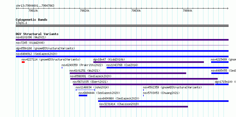Click the Cytogenetic Bands track title
This screenshot has width=236, height=117.
click(32, 20)
